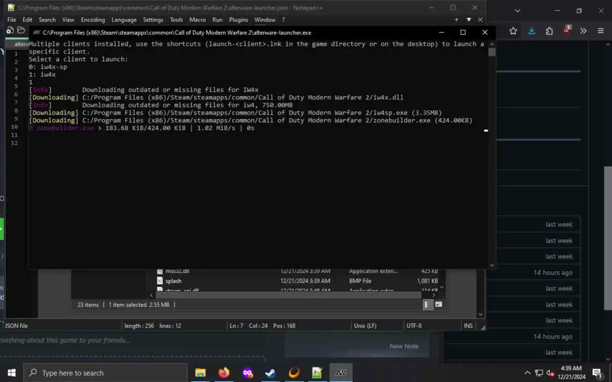
Task: Click the browser bookmark star icon
Action: point(513,31)
